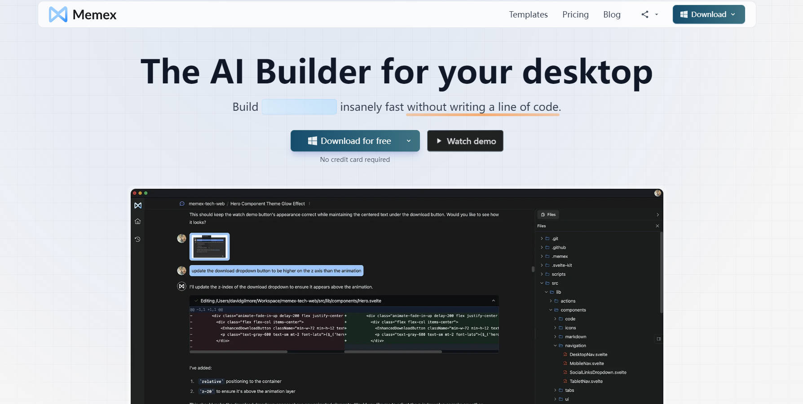803x404 pixels.
Task: Open the dropdown arrow beside Download for free
Action: [409, 140]
